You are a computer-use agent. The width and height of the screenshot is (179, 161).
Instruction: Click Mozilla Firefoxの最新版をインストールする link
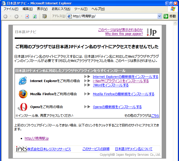pyautogui.click(x=124, y=94)
